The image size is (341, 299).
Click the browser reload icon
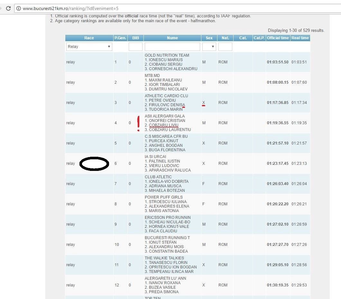(8, 8)
